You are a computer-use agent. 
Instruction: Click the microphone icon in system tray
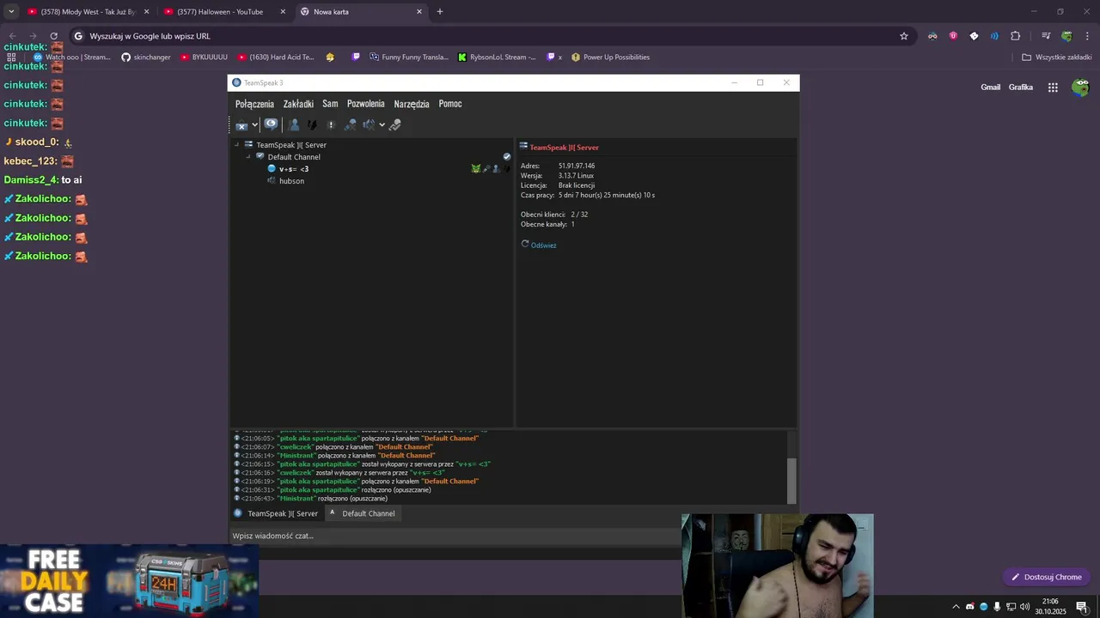(997, 607)
